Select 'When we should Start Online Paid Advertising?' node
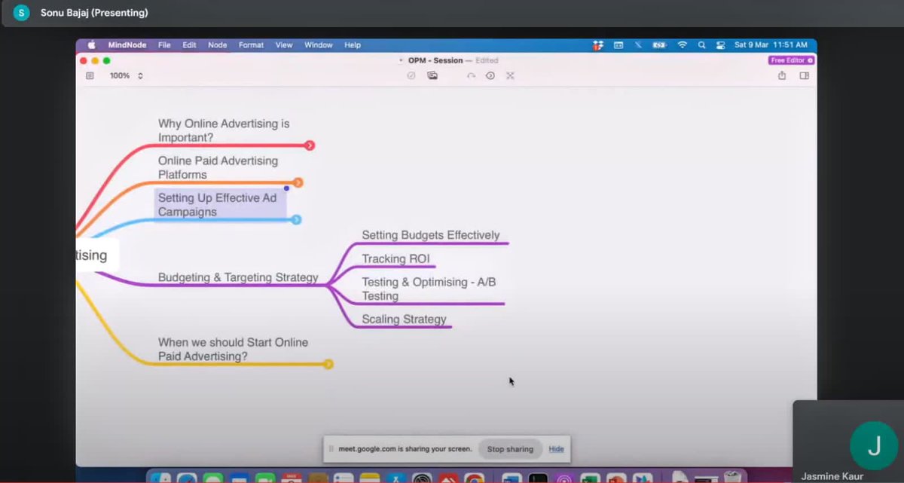Viewport: 904px width, 483px height. pos(233,349)
